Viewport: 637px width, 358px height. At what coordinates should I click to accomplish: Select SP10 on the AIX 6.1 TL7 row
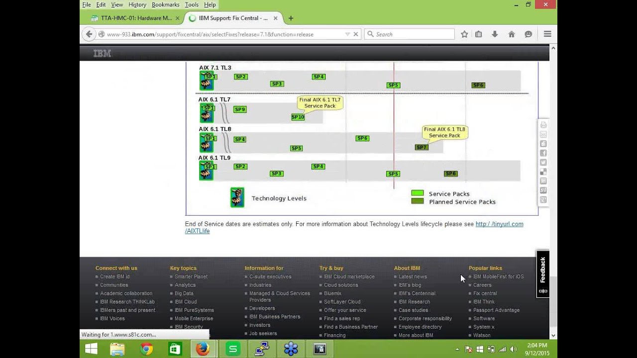tap(298, 117)
